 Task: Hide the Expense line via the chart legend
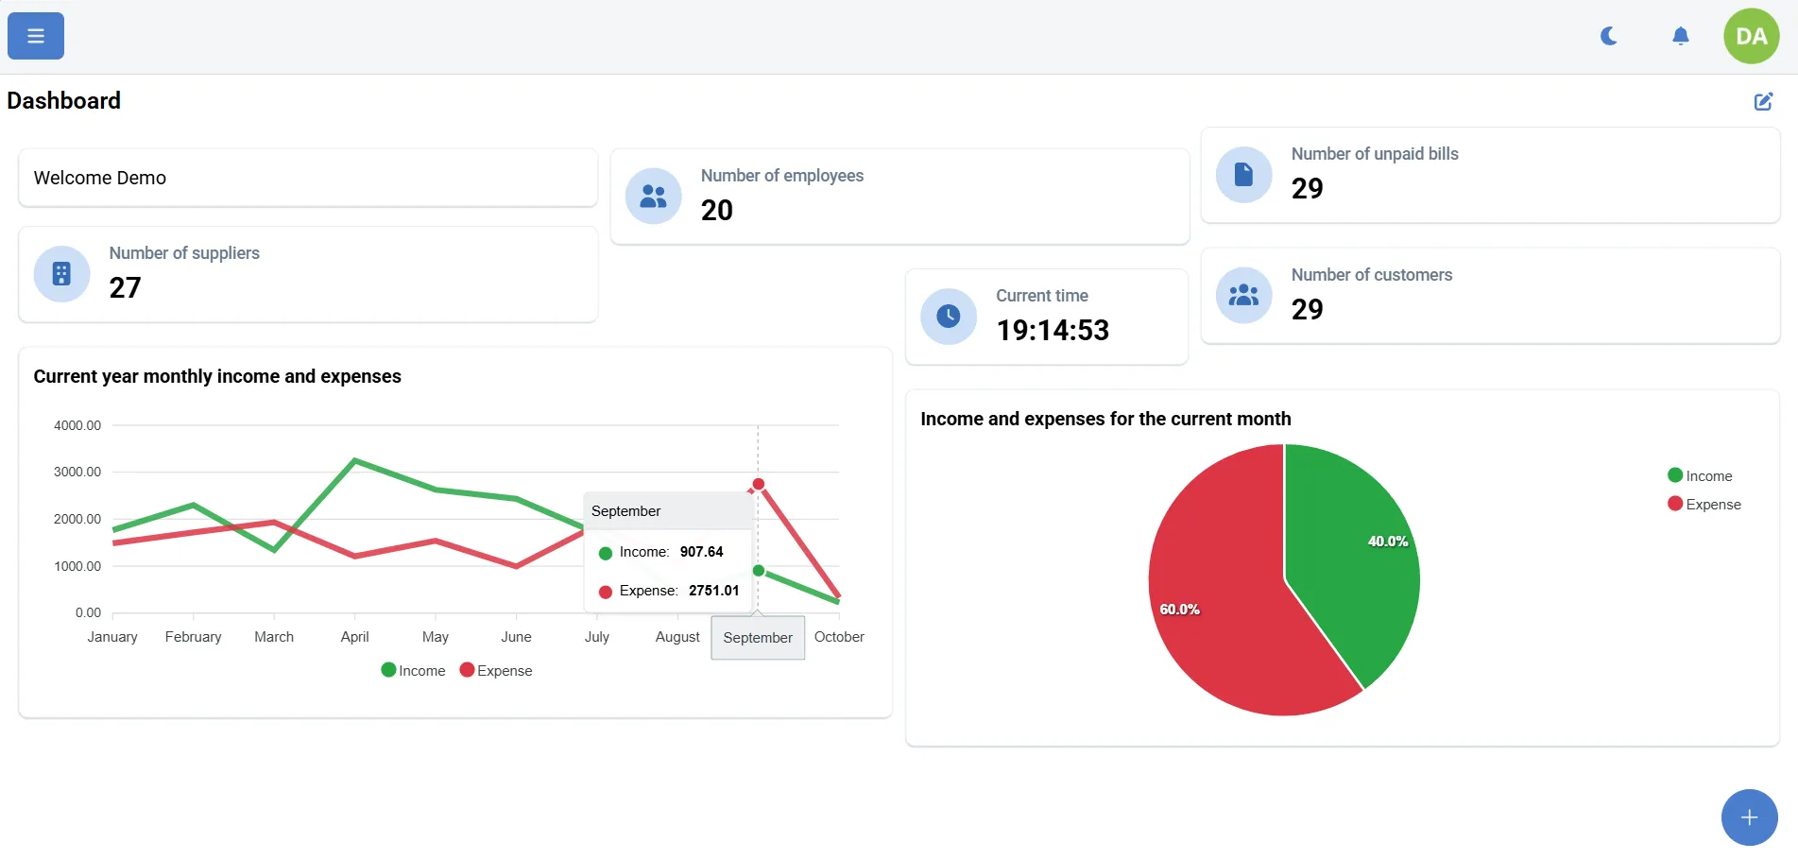click(495, 670)
